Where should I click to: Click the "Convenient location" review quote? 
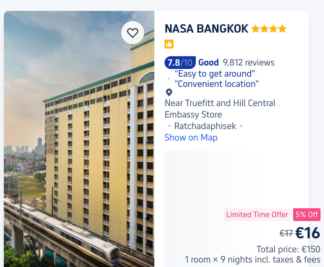click(217, 84)
